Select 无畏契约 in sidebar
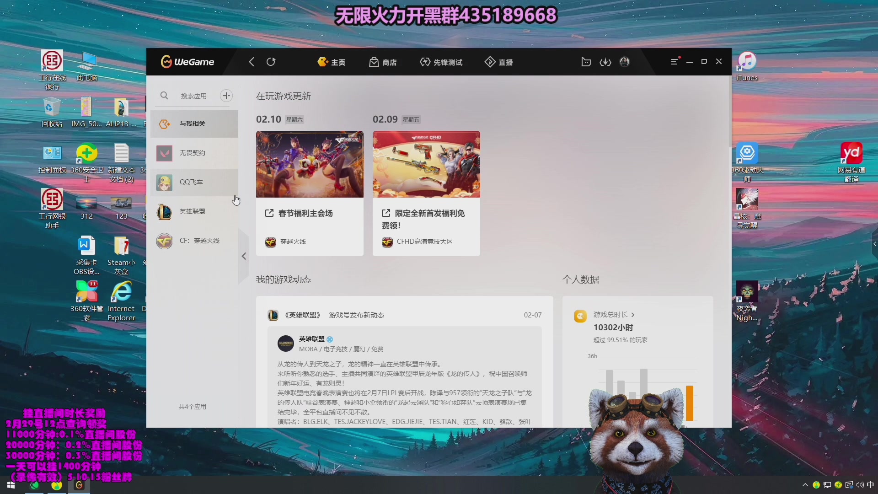The height and width of the screenshot is (494, 878). pos(194,153)
